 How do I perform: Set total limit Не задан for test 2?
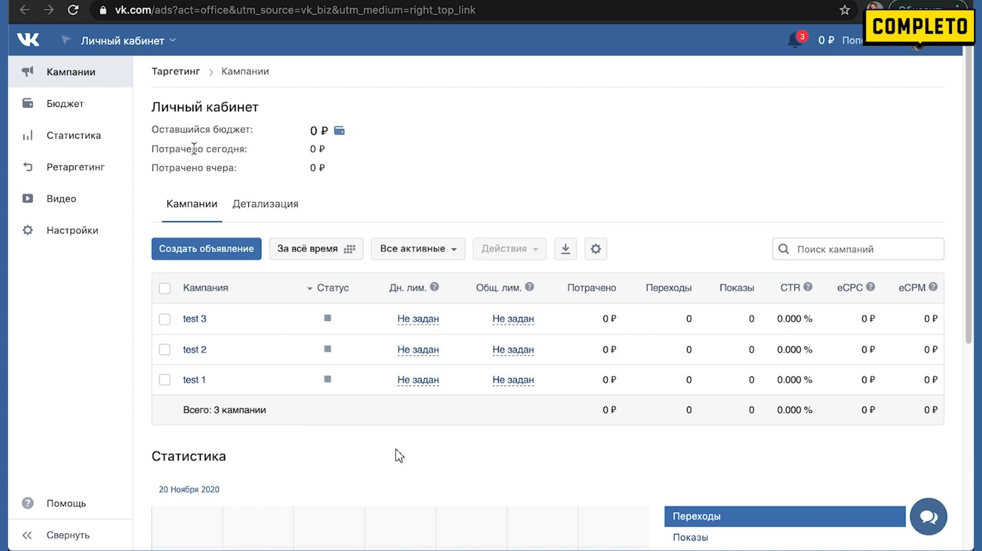pos(513,350)
